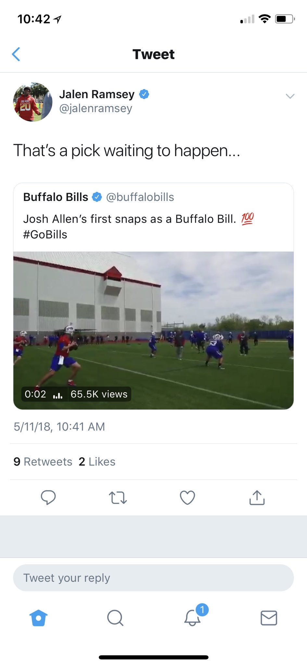The width and height of the screenshot is (307, 666).
Task: Open the Notifications bell tab
Action: coord(193,617)
